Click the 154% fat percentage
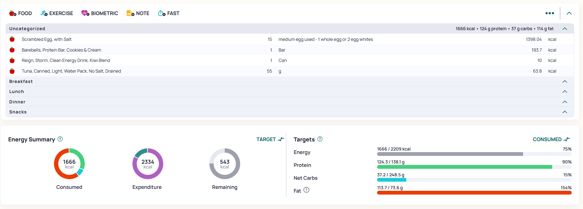Viewport: 583px width, 209px height. point(566,188)
